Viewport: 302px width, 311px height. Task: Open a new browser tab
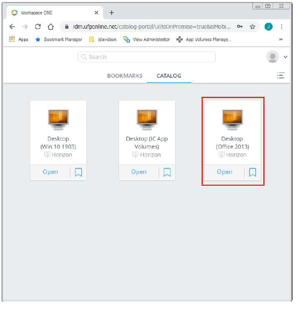click(x=112, y=12)
